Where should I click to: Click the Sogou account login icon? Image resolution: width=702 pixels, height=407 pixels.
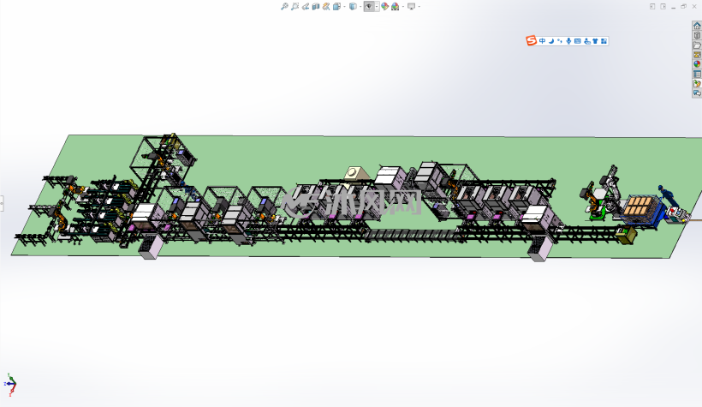(587, 41)
